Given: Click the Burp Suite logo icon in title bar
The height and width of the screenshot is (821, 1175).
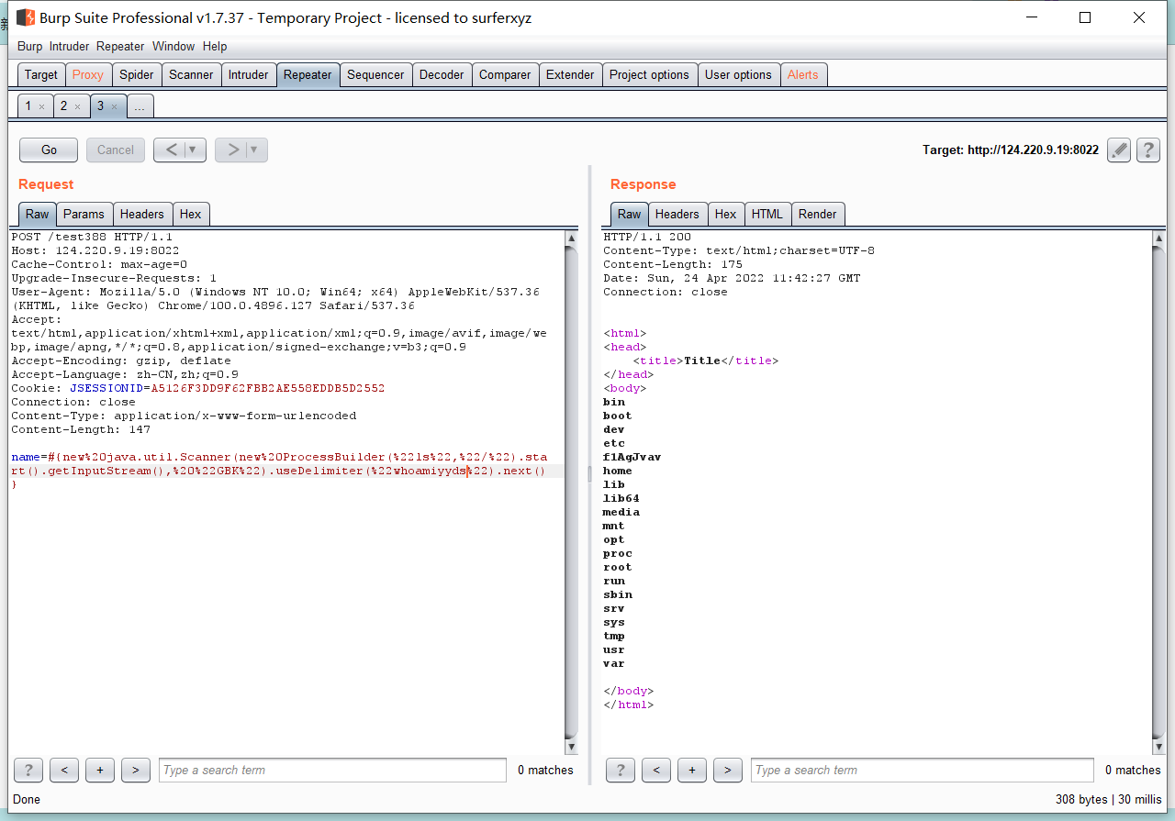Looking at the screenshot, I should click(x=26, y=17).
